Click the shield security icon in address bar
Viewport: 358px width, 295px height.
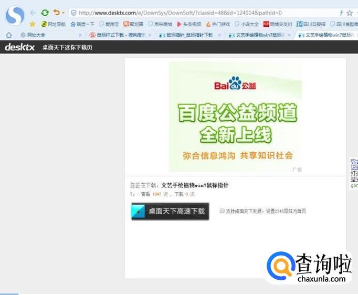(x=73, y=13)
